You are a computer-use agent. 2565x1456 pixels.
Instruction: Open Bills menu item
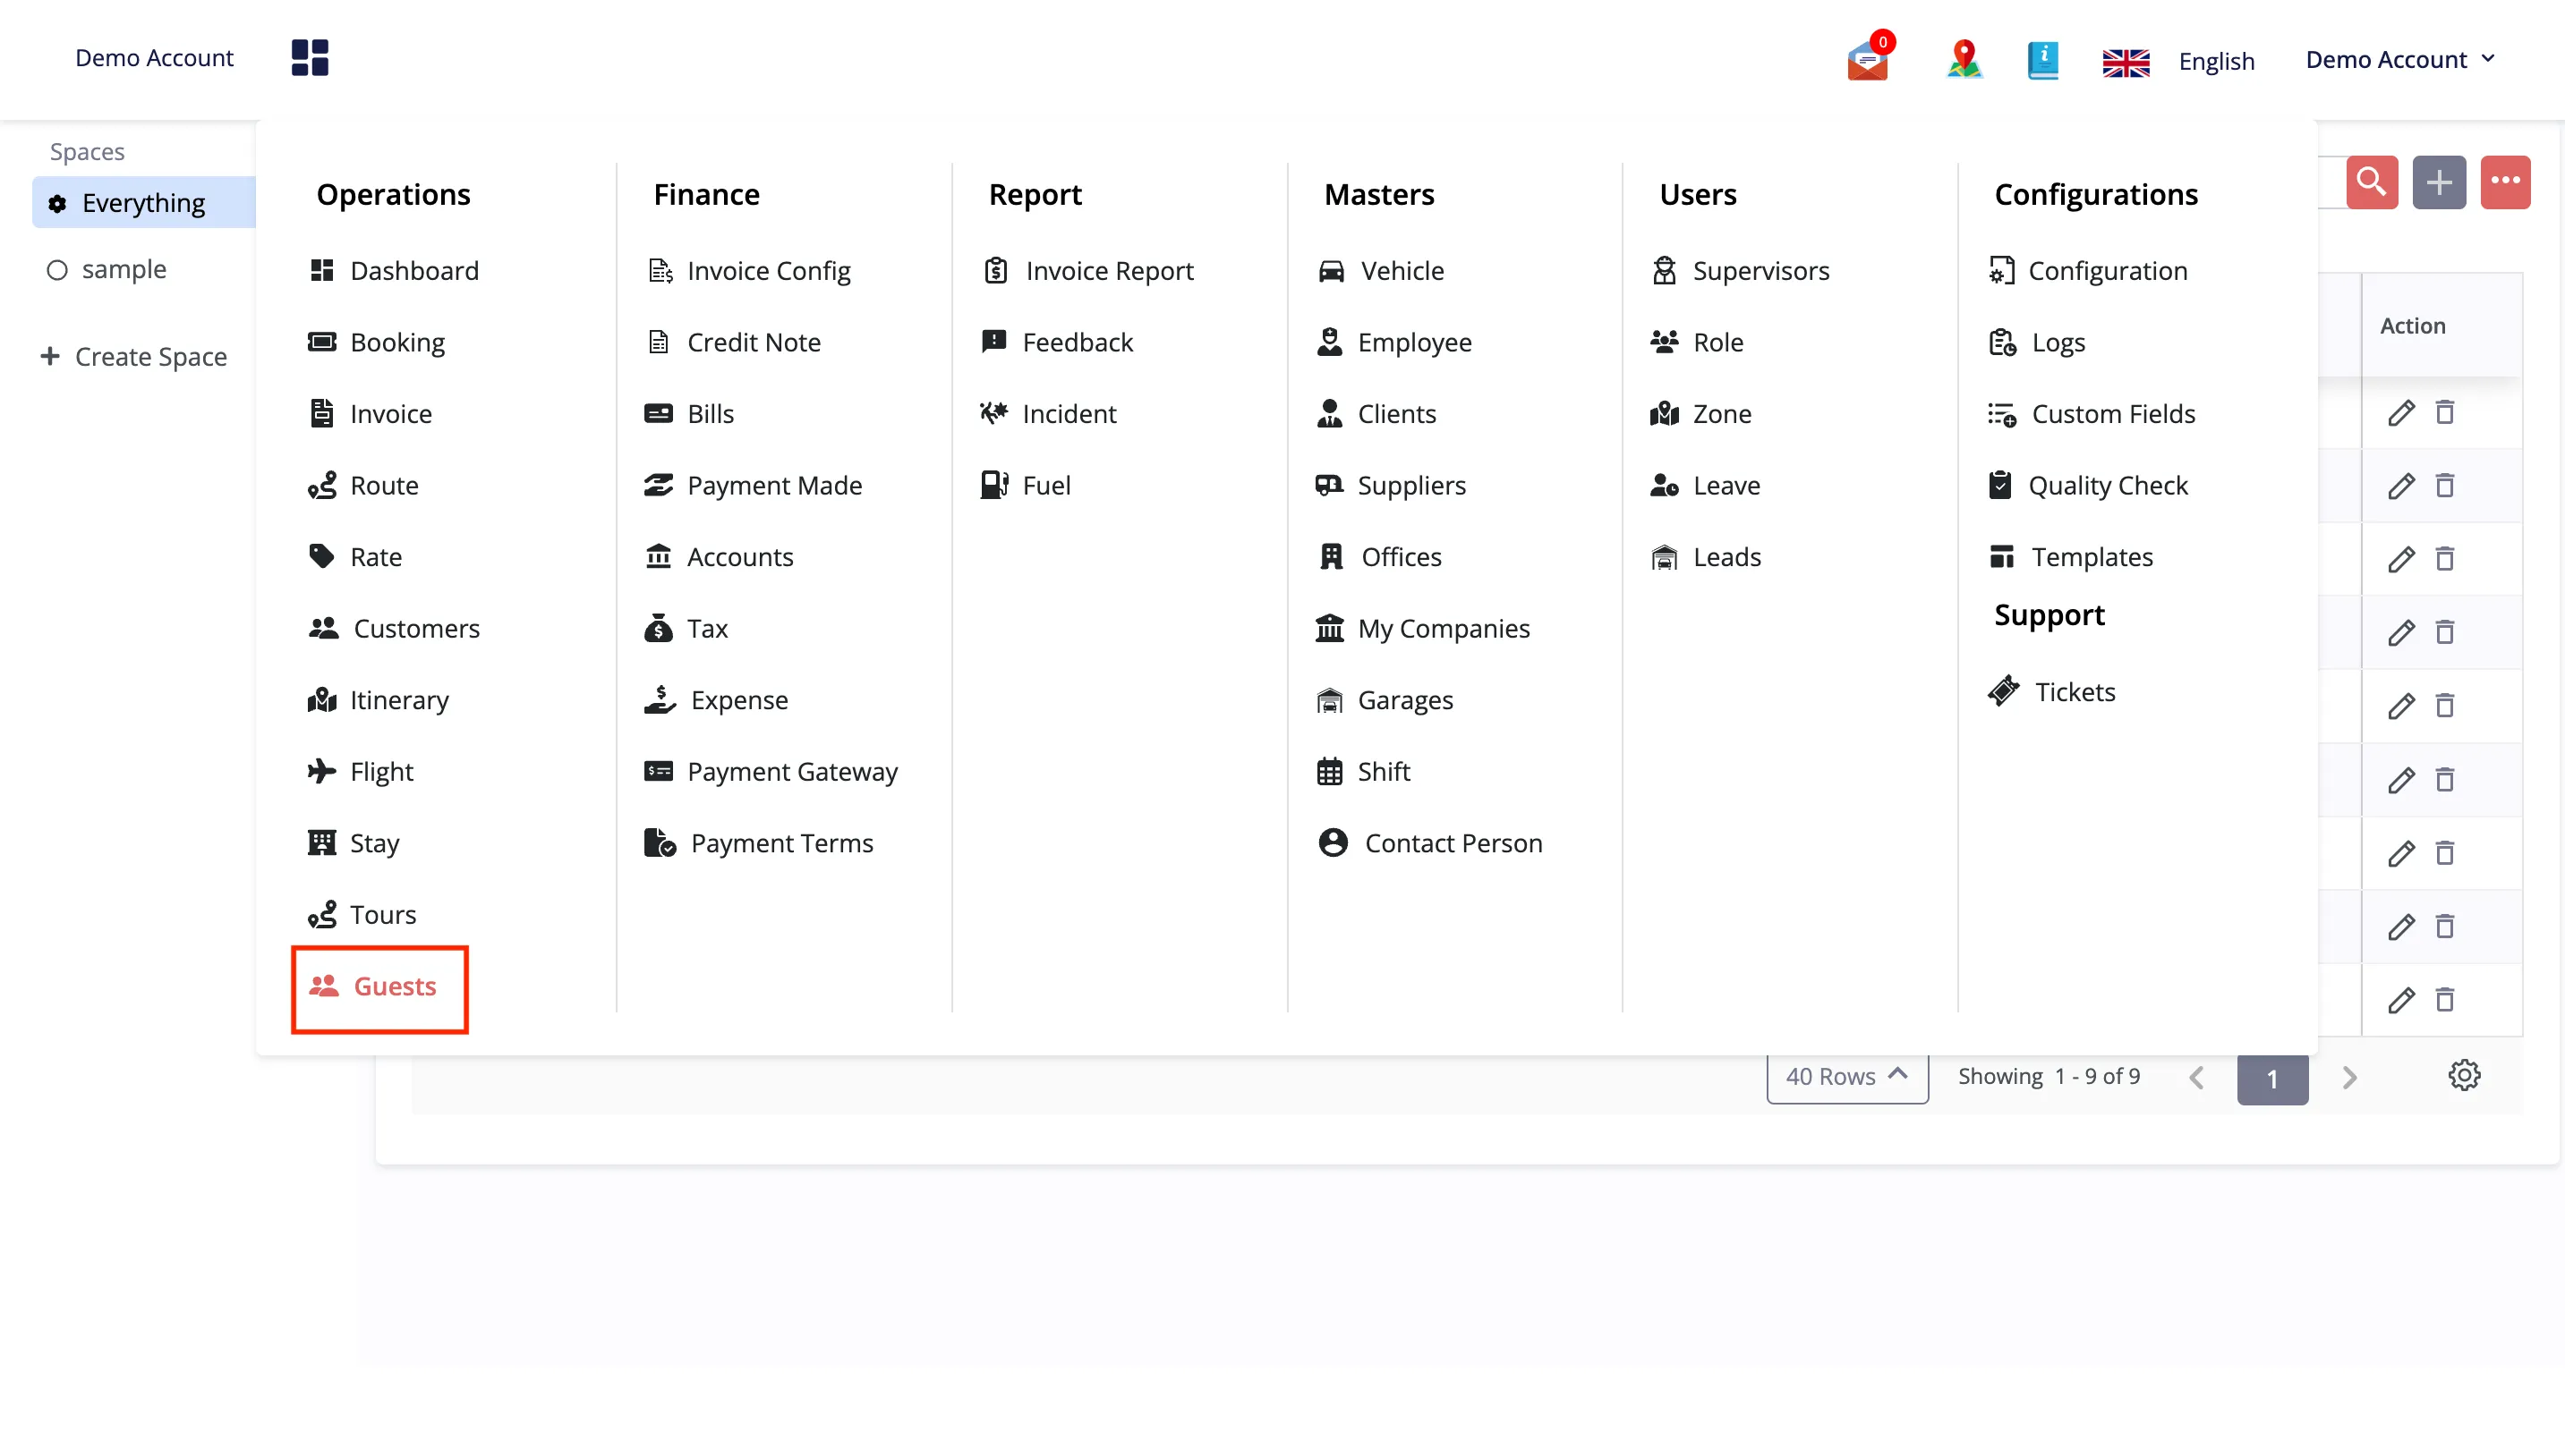[x=689, y=414]
